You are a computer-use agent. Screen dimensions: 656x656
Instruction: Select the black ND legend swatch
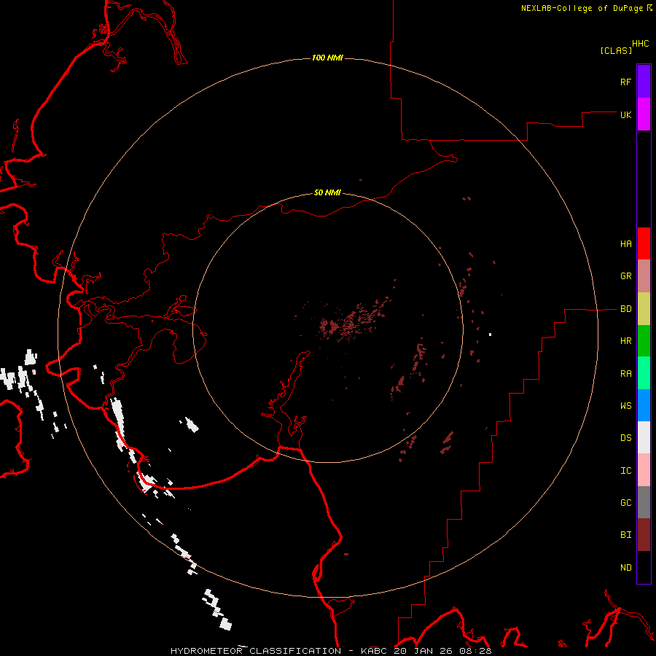click(644, 567)
